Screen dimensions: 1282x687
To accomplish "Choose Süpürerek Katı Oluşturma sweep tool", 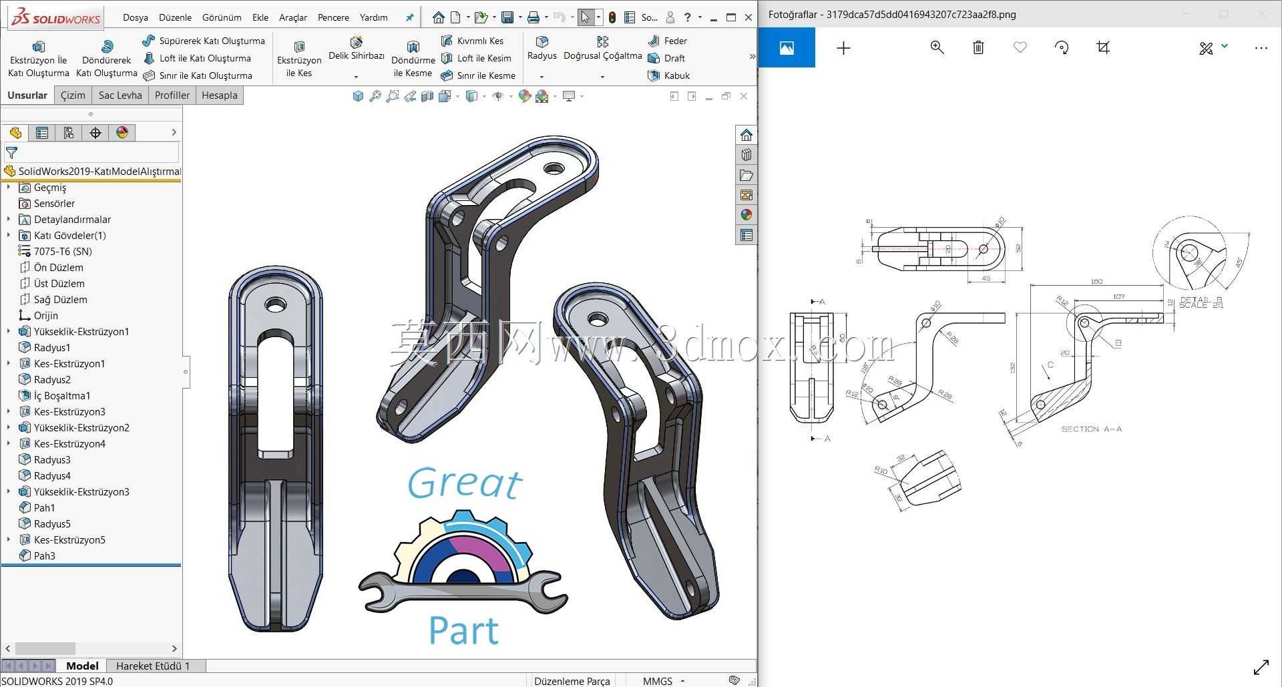I will 204,41.
